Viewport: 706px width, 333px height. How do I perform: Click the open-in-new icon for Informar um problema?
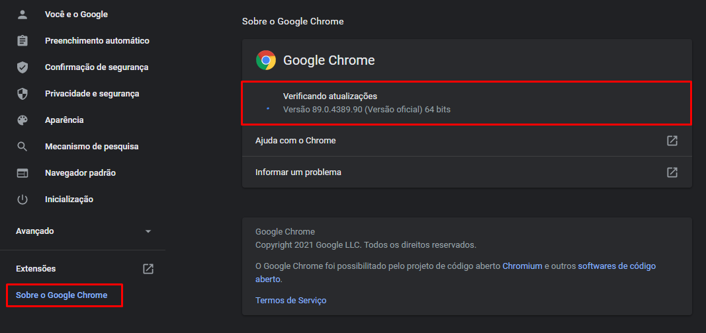(x=672, y=172)
